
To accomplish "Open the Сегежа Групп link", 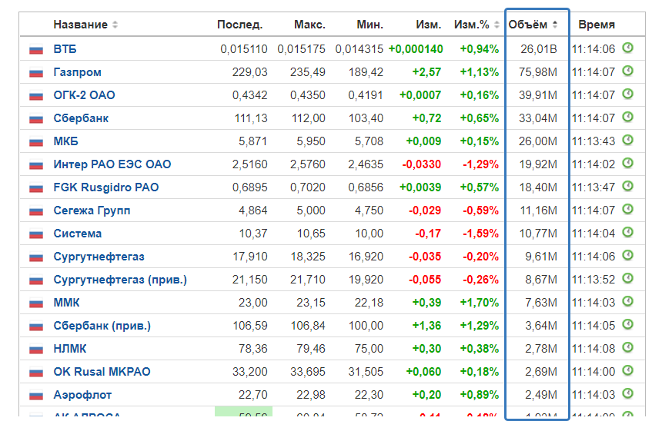I will [92, 210].
